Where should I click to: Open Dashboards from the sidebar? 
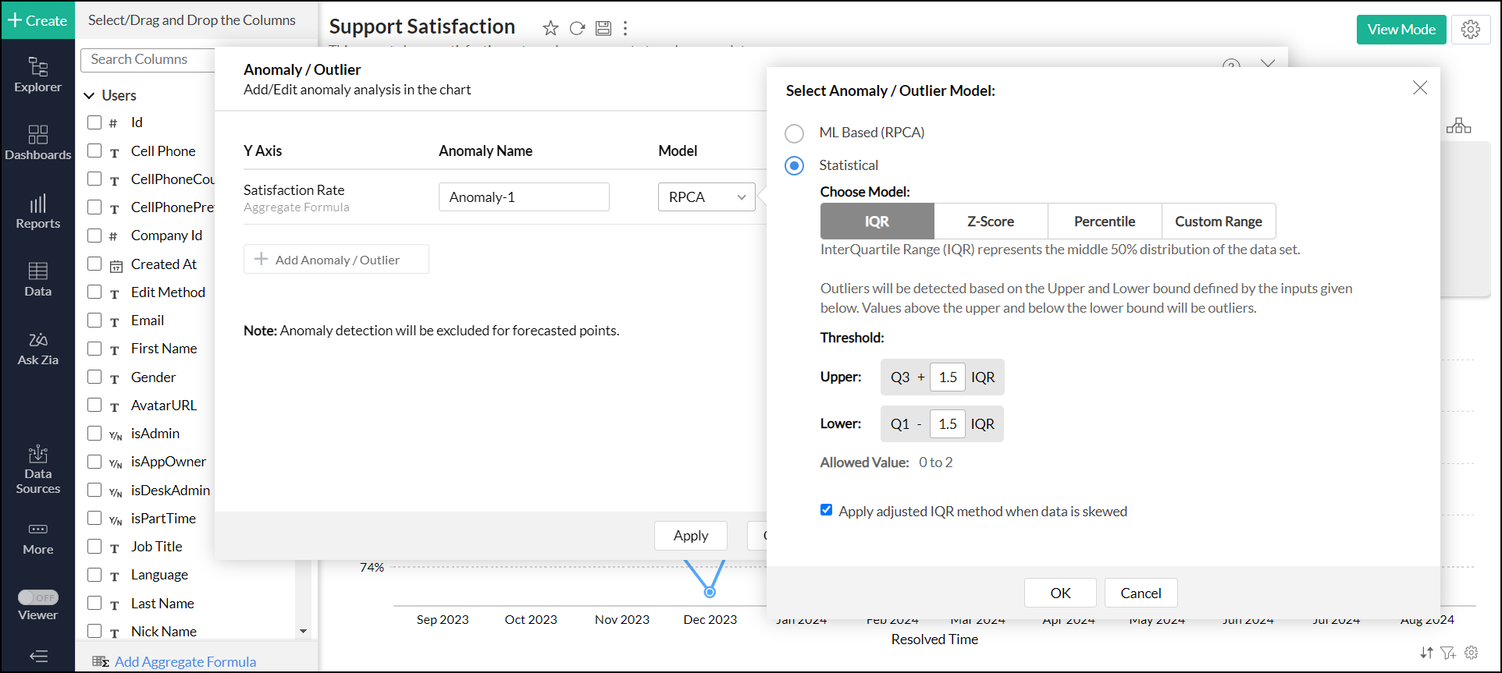click(x=37, y=143)
